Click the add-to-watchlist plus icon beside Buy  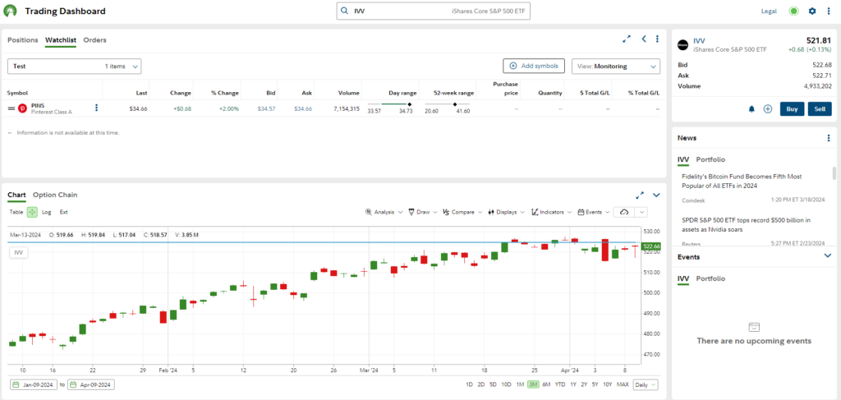point(768,108)
